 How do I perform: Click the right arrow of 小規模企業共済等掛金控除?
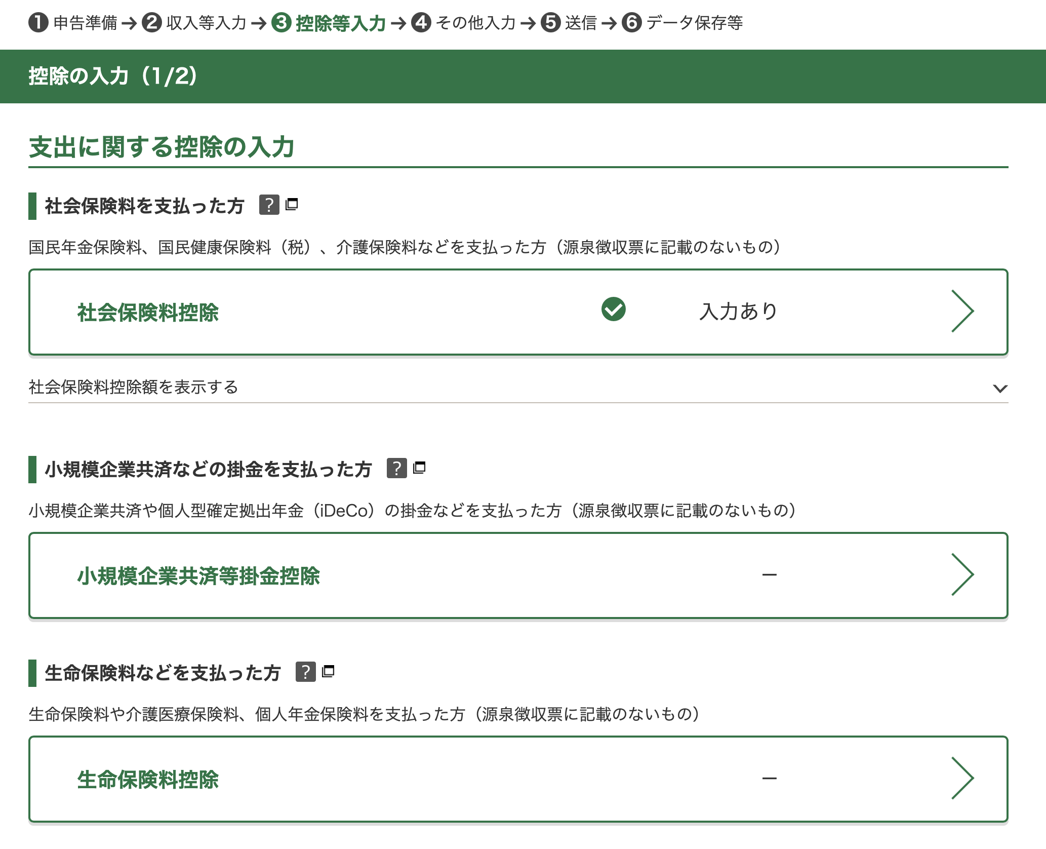point(962,574)
